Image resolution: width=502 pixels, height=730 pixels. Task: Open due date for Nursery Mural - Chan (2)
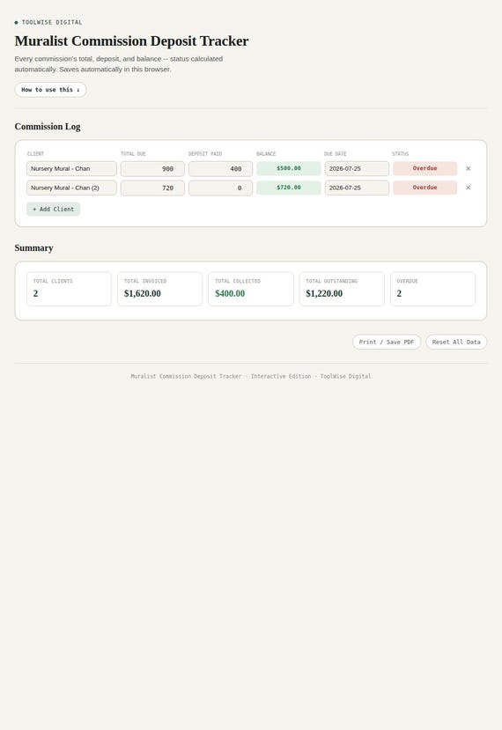click(x=357, y=188)
